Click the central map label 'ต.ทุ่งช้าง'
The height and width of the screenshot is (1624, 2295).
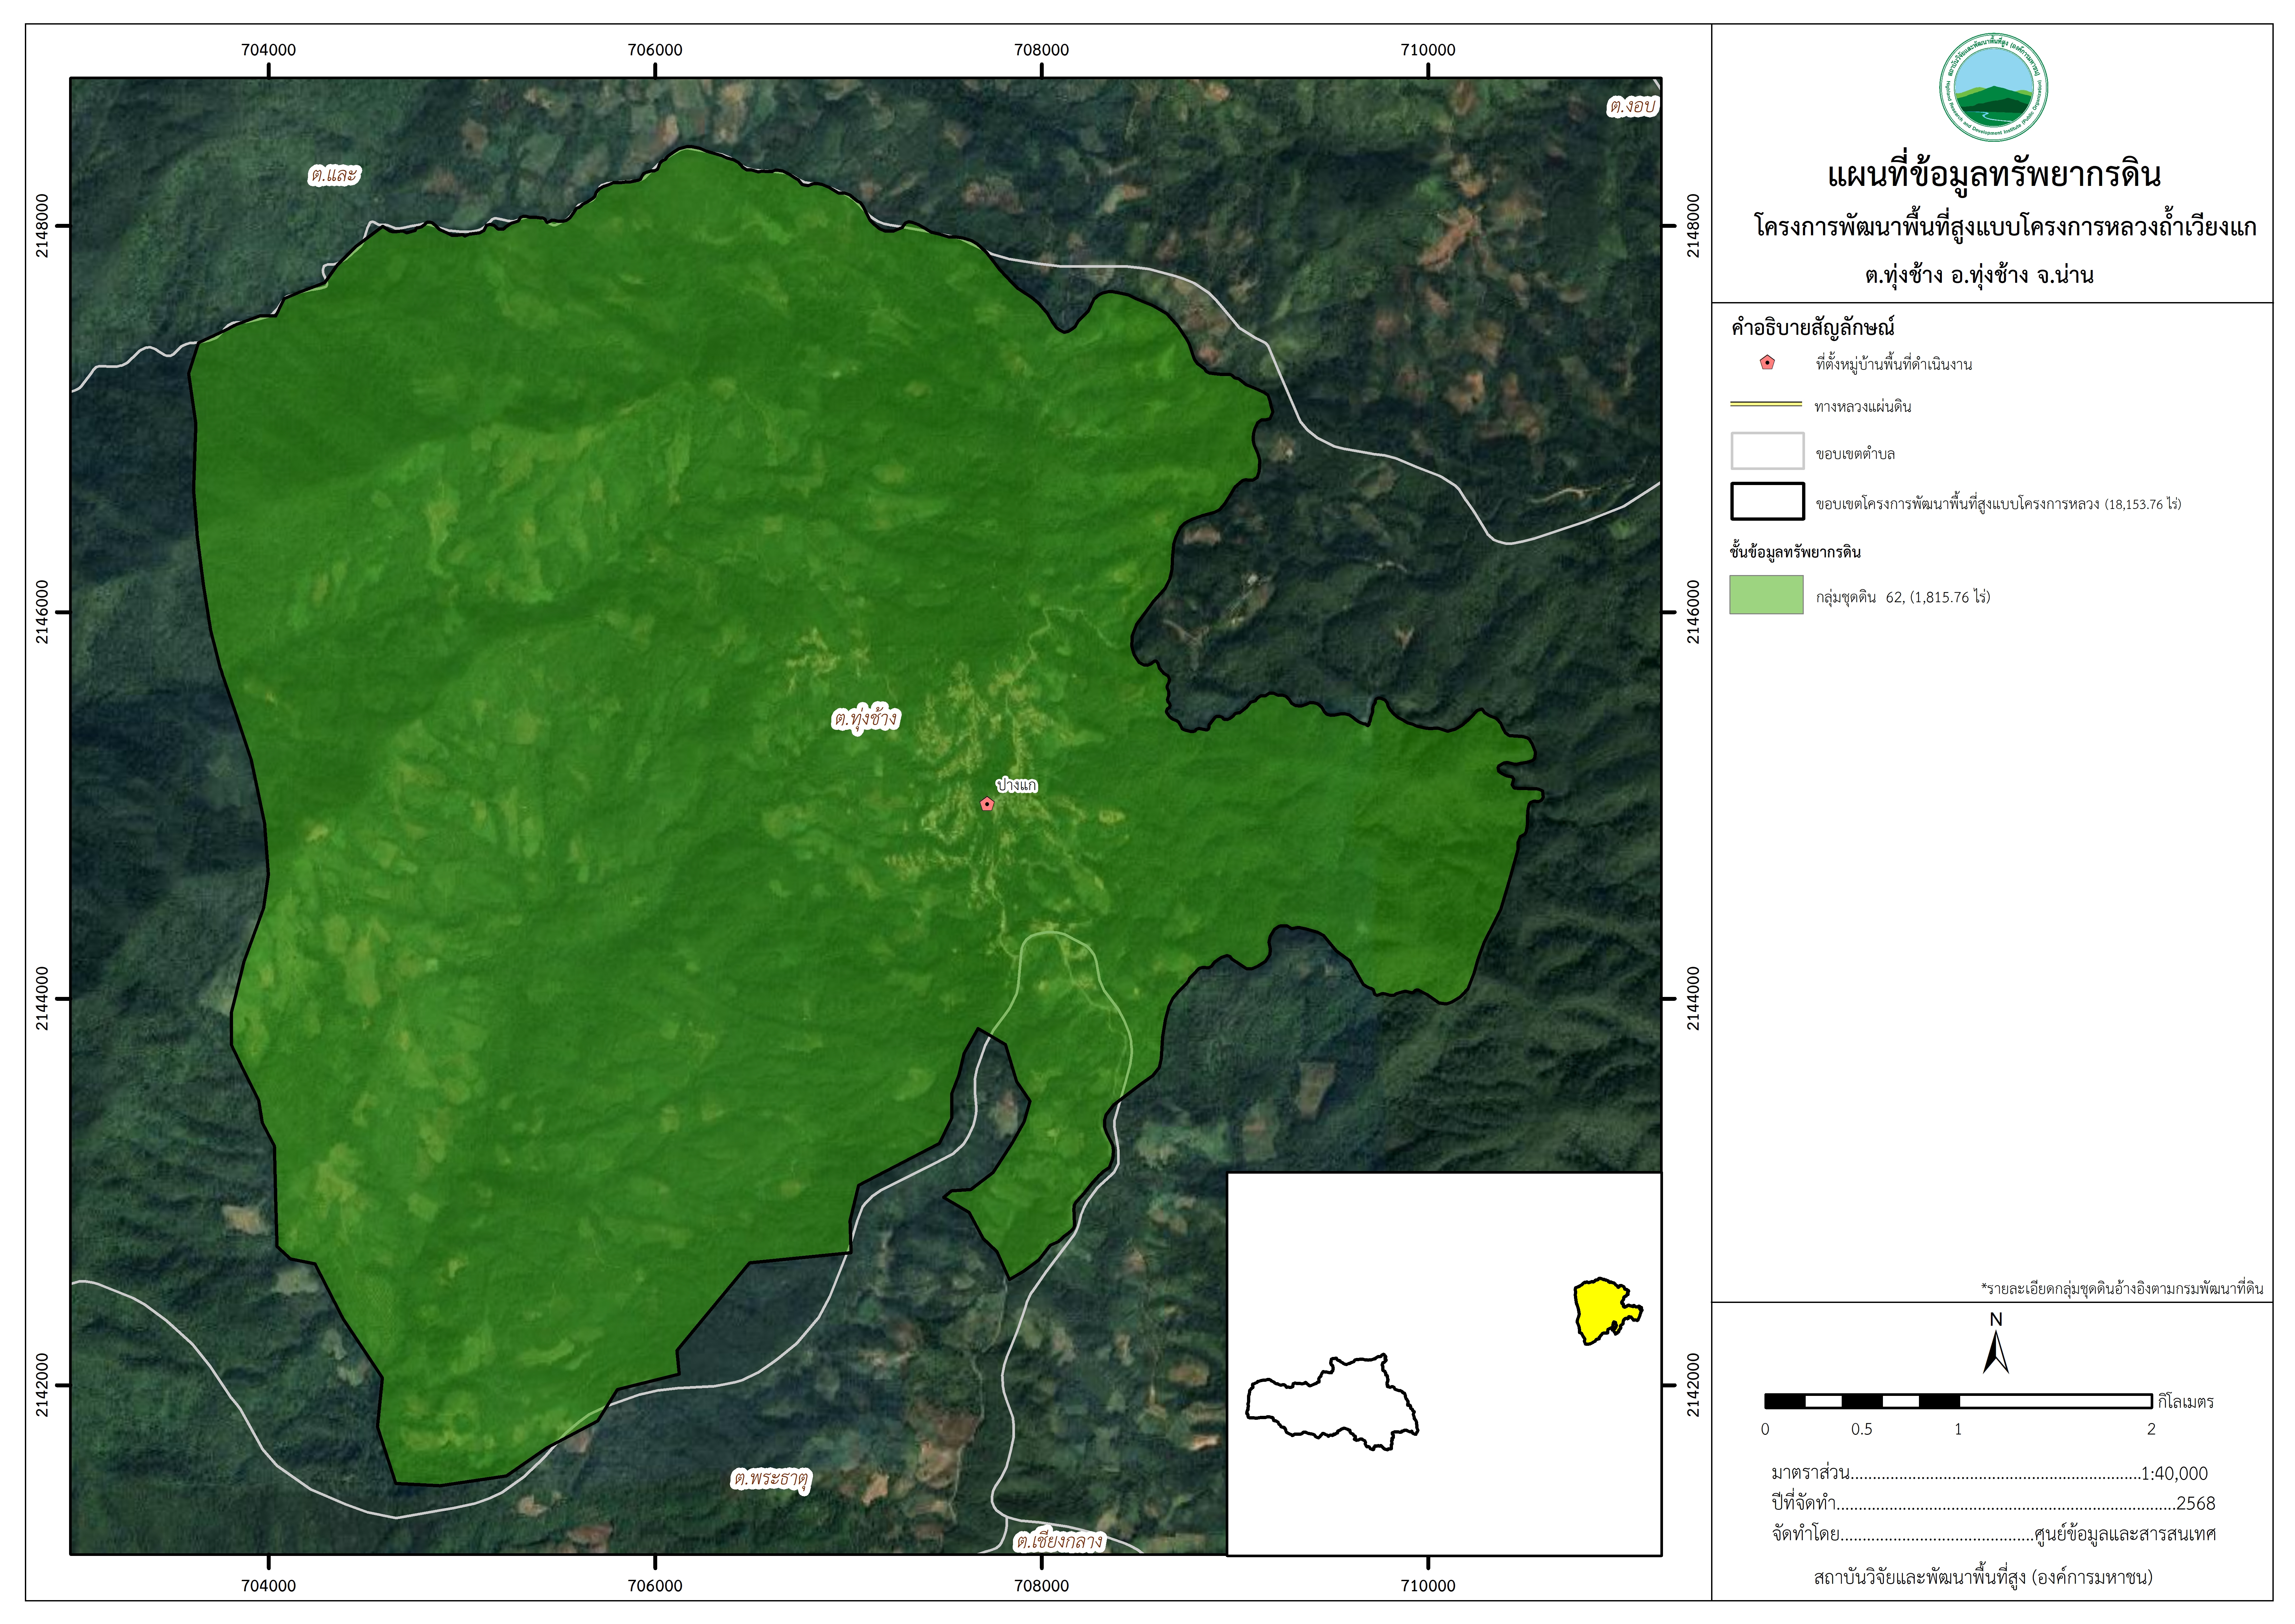866,719
